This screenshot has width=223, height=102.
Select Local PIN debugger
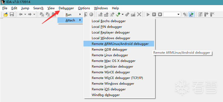(119, 27)
